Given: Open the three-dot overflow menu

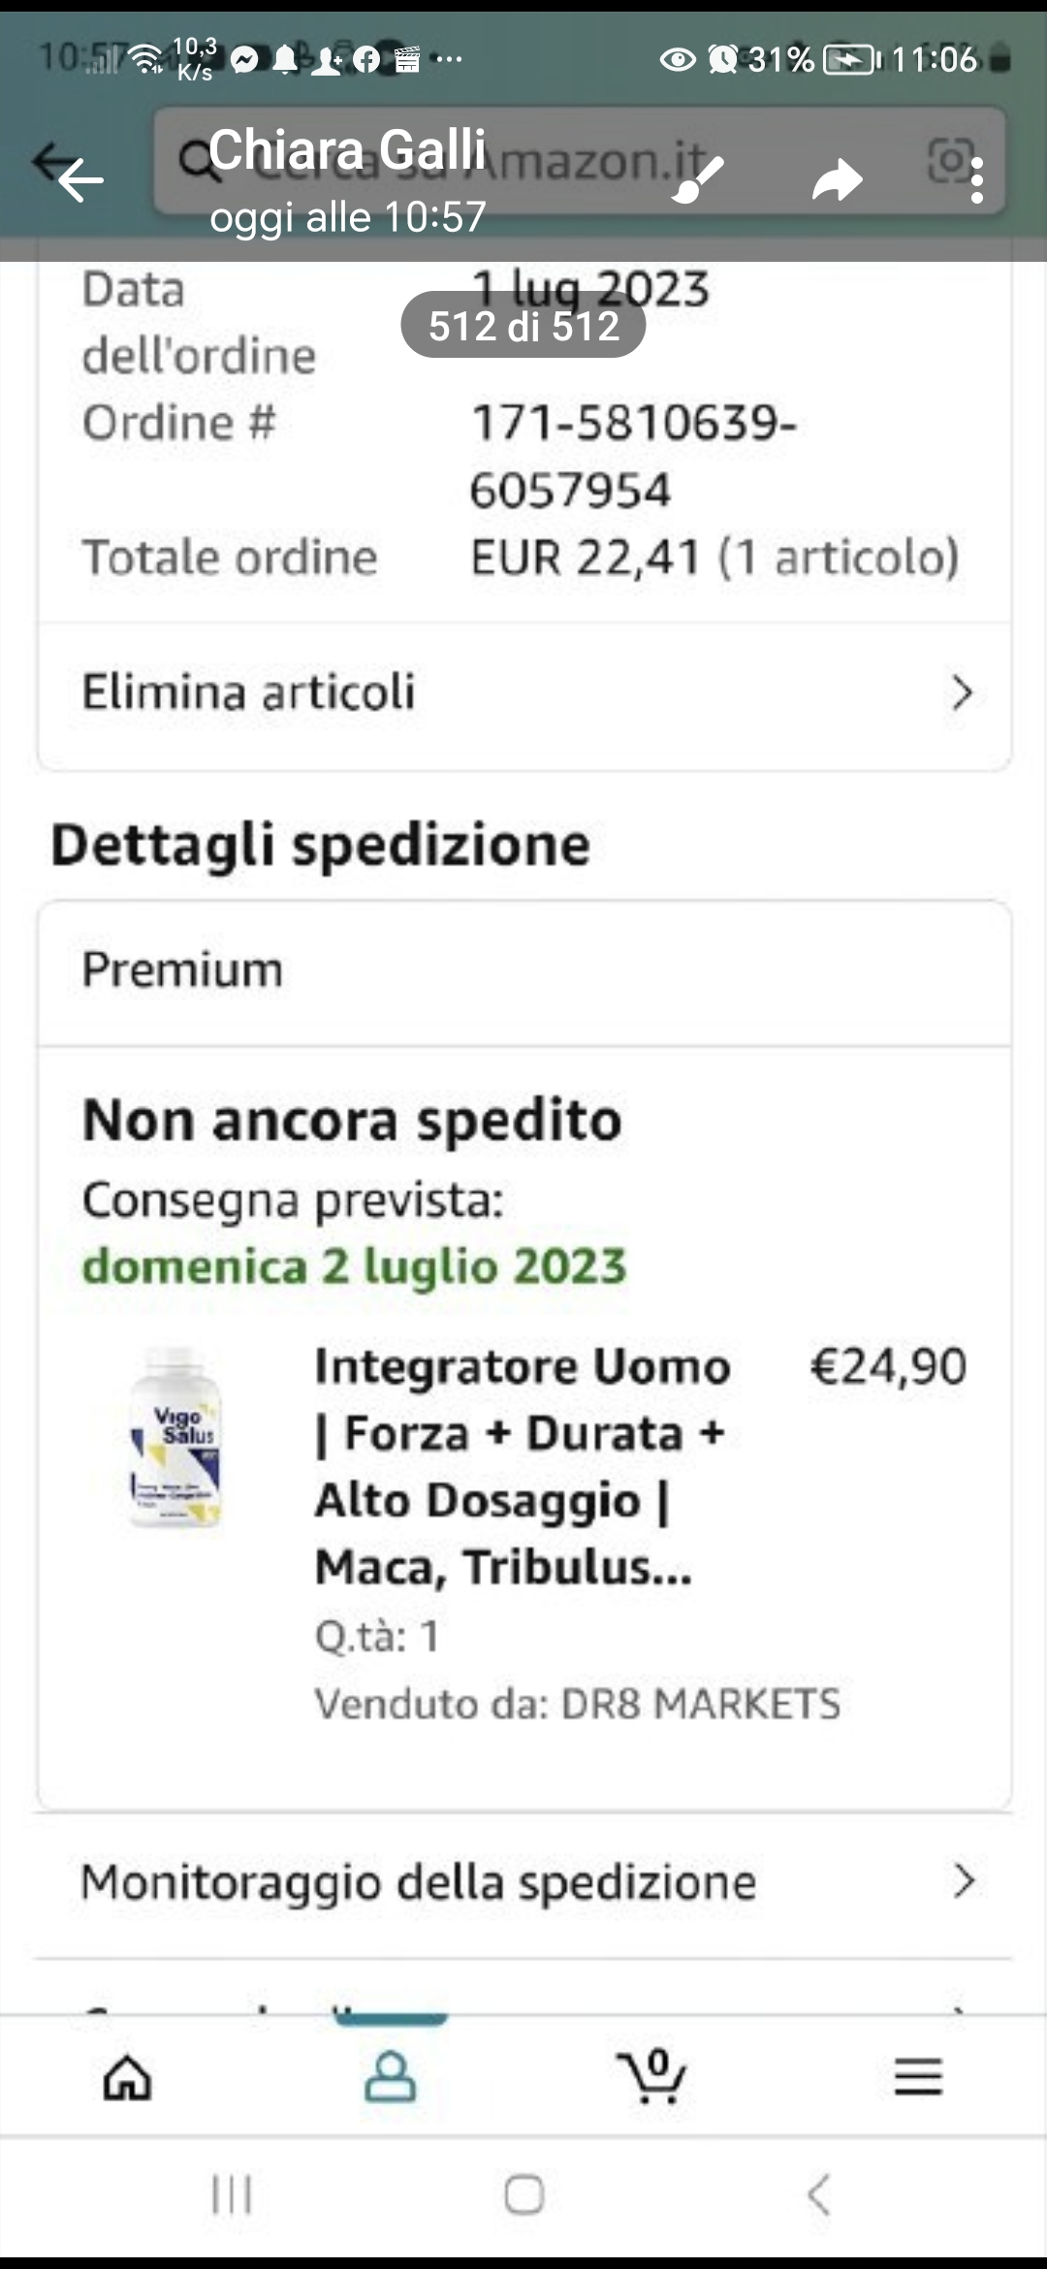Looking at the screenshot, I should point(976,180).
